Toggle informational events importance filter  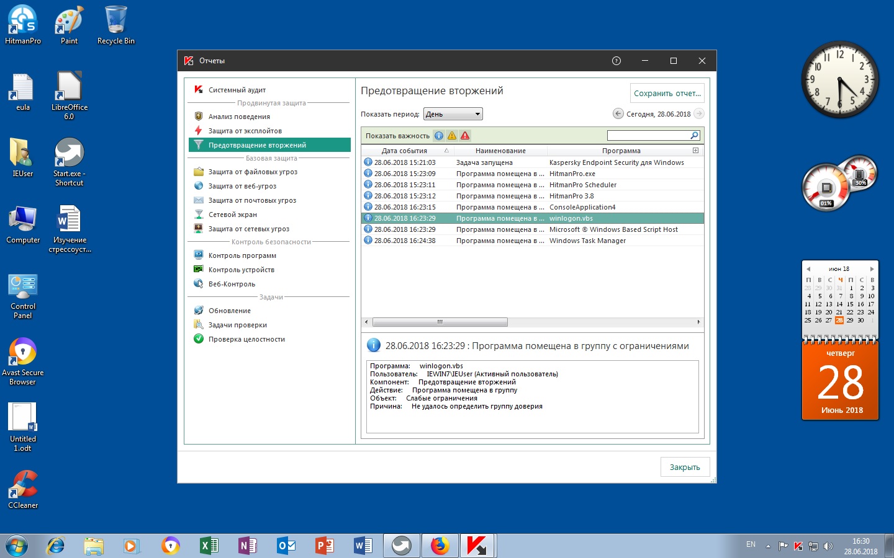click(439, 136)
